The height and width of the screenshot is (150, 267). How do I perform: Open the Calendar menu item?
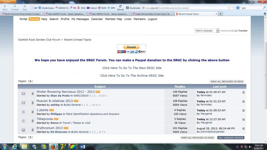pos(97,19)
